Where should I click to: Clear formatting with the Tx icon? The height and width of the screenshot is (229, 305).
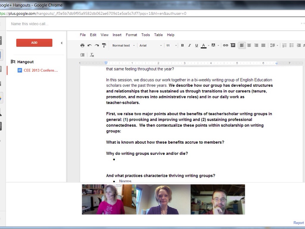(x=92, y=55)
